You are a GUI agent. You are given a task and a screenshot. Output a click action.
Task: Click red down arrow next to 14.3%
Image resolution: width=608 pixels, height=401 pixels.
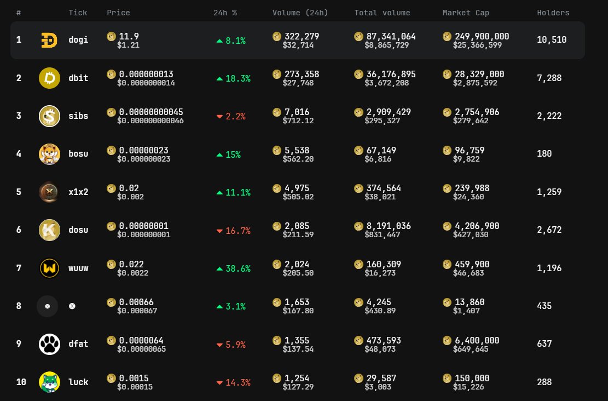point(219,383)
